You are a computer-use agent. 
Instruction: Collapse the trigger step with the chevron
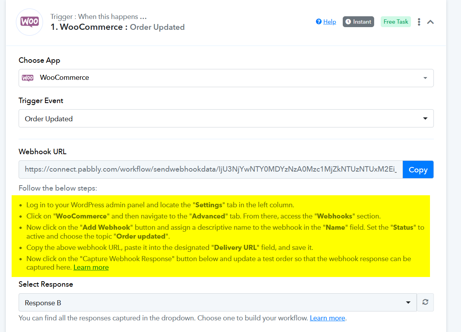point(430,22)
